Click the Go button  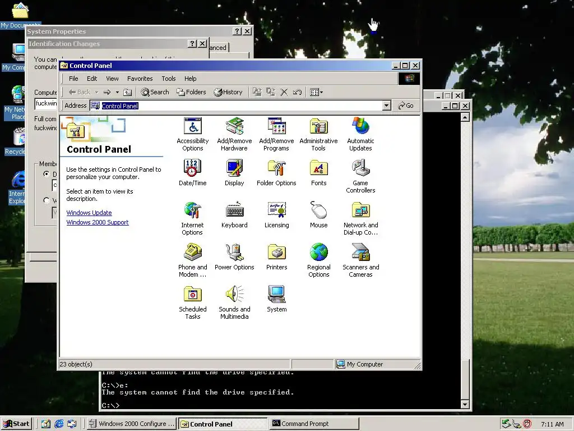(x=406, y=106)
